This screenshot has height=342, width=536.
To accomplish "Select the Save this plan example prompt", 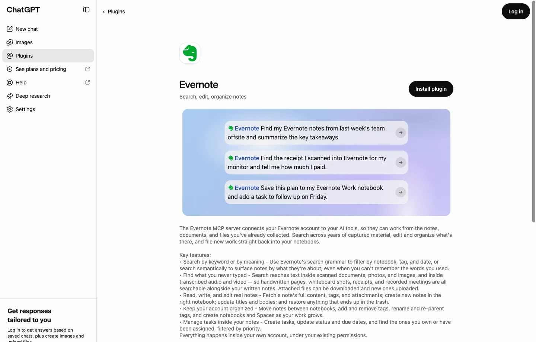I will pyautogui.click(x=316, y=192).
